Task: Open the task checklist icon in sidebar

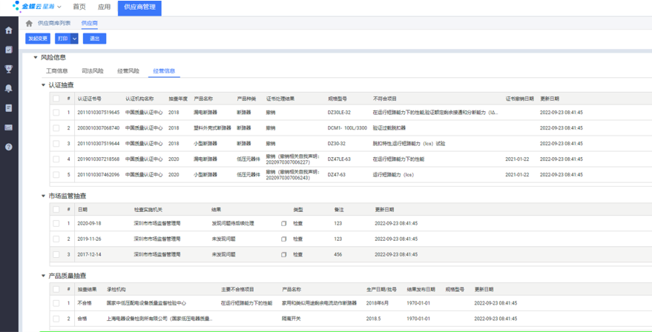Action: point(9,50)
